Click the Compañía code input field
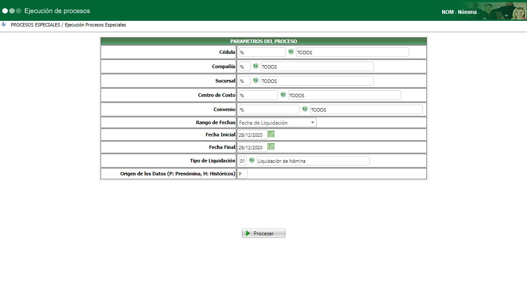Viewport: 527px width, 300px height. 245,66
